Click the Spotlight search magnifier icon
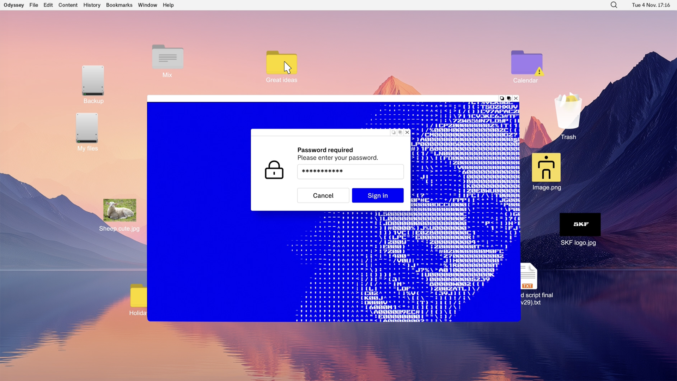 point(614,5)
